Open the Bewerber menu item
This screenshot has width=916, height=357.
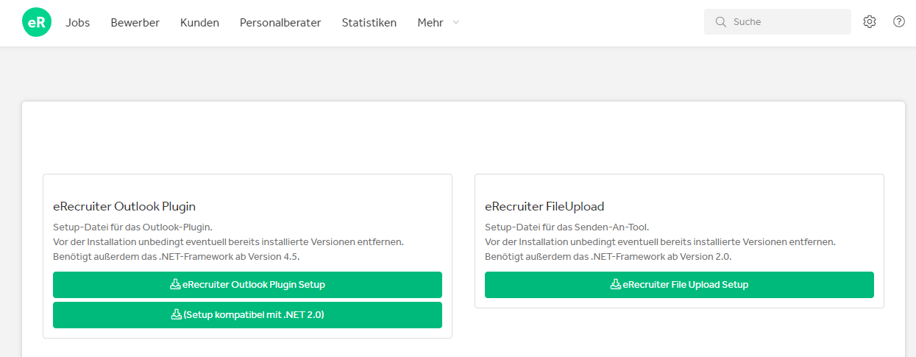pyautogui.click(x=135, y=23)
